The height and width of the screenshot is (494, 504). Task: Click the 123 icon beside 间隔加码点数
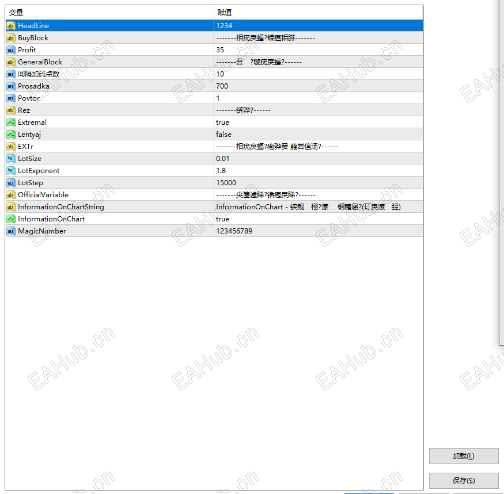(10, 74)
